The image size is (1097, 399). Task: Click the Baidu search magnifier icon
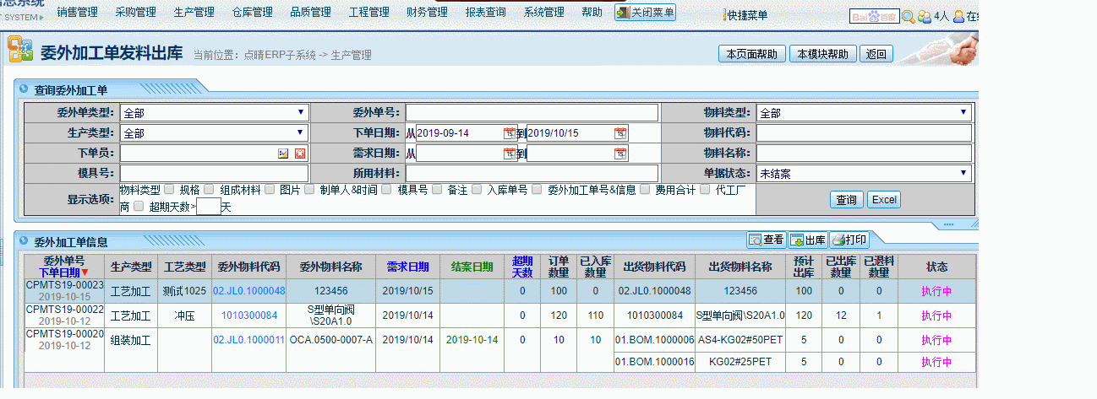tap(908, 16)
